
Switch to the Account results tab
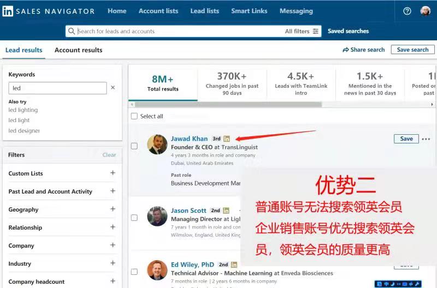(x=78, y=50)
